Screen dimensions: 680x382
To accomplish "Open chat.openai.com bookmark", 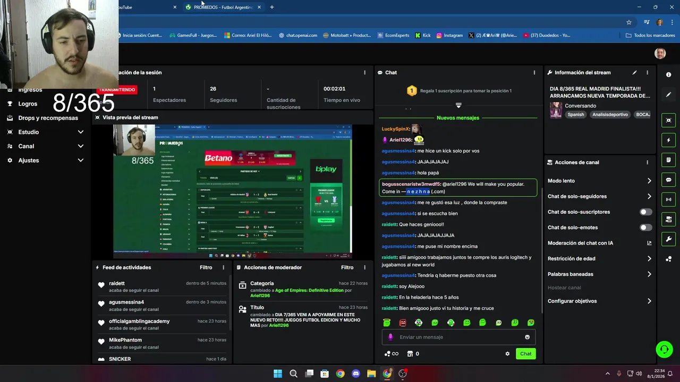I will (297, 36).
